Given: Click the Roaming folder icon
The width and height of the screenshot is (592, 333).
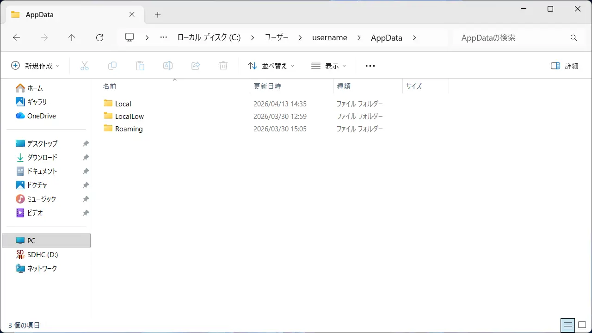Looking at the screenshot, I should coord(108,128).
